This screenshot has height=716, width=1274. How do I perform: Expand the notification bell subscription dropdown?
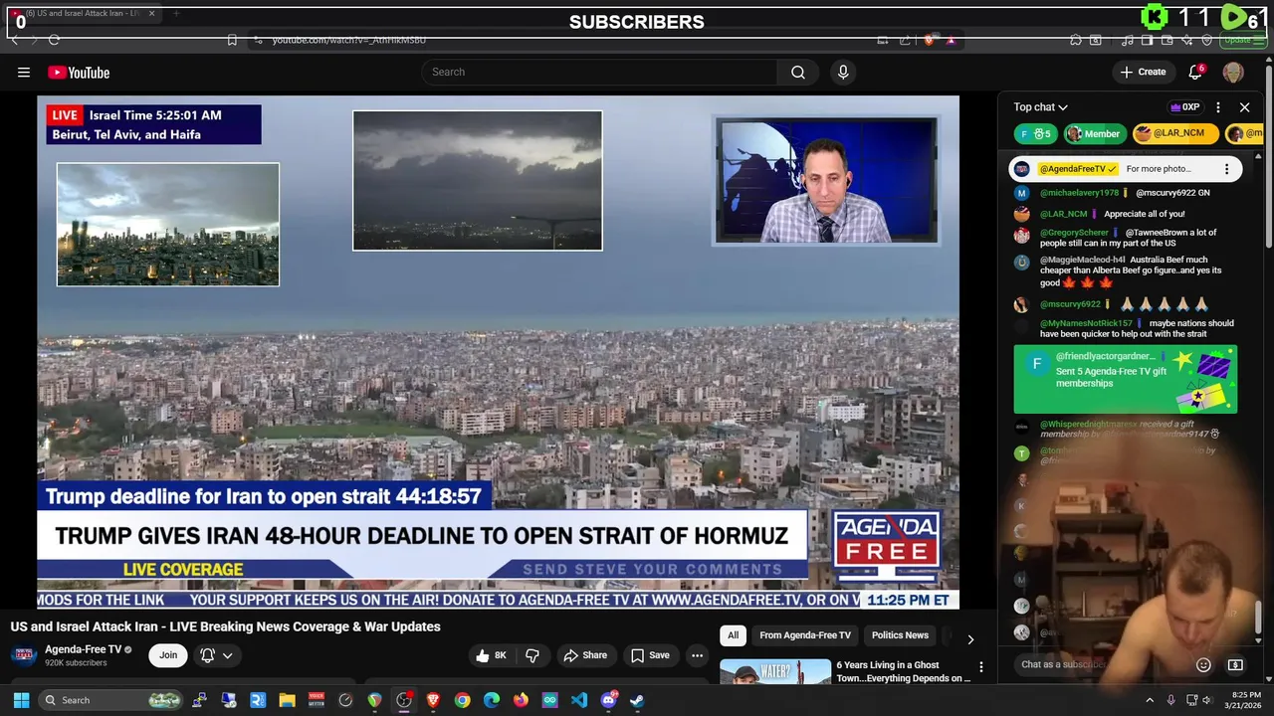(x=217, y=655)
